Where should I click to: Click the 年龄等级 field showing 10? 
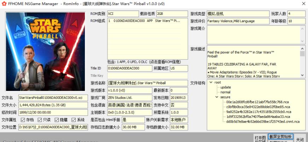[x=296, y=21]
